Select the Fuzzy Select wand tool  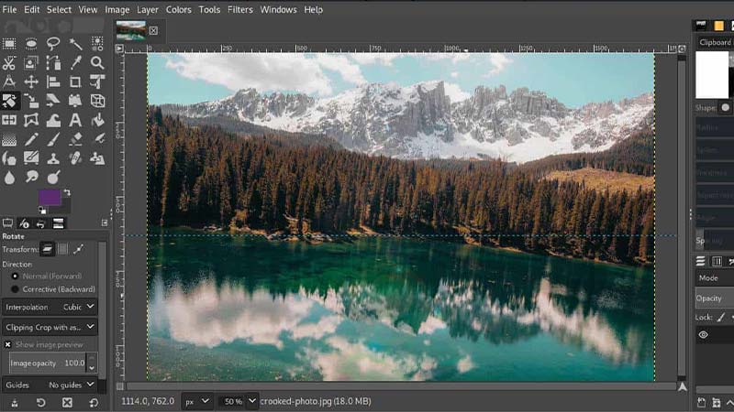pos(75,44)
